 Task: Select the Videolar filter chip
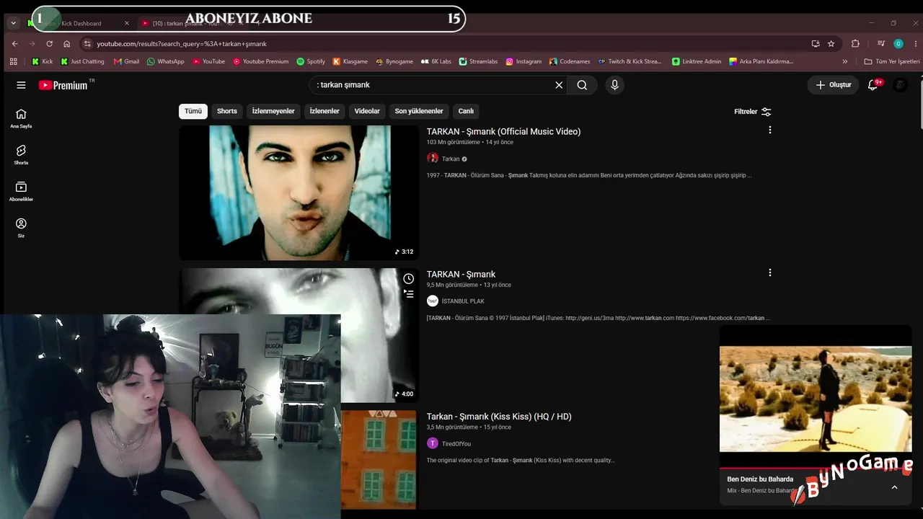(x=367, y=111)
